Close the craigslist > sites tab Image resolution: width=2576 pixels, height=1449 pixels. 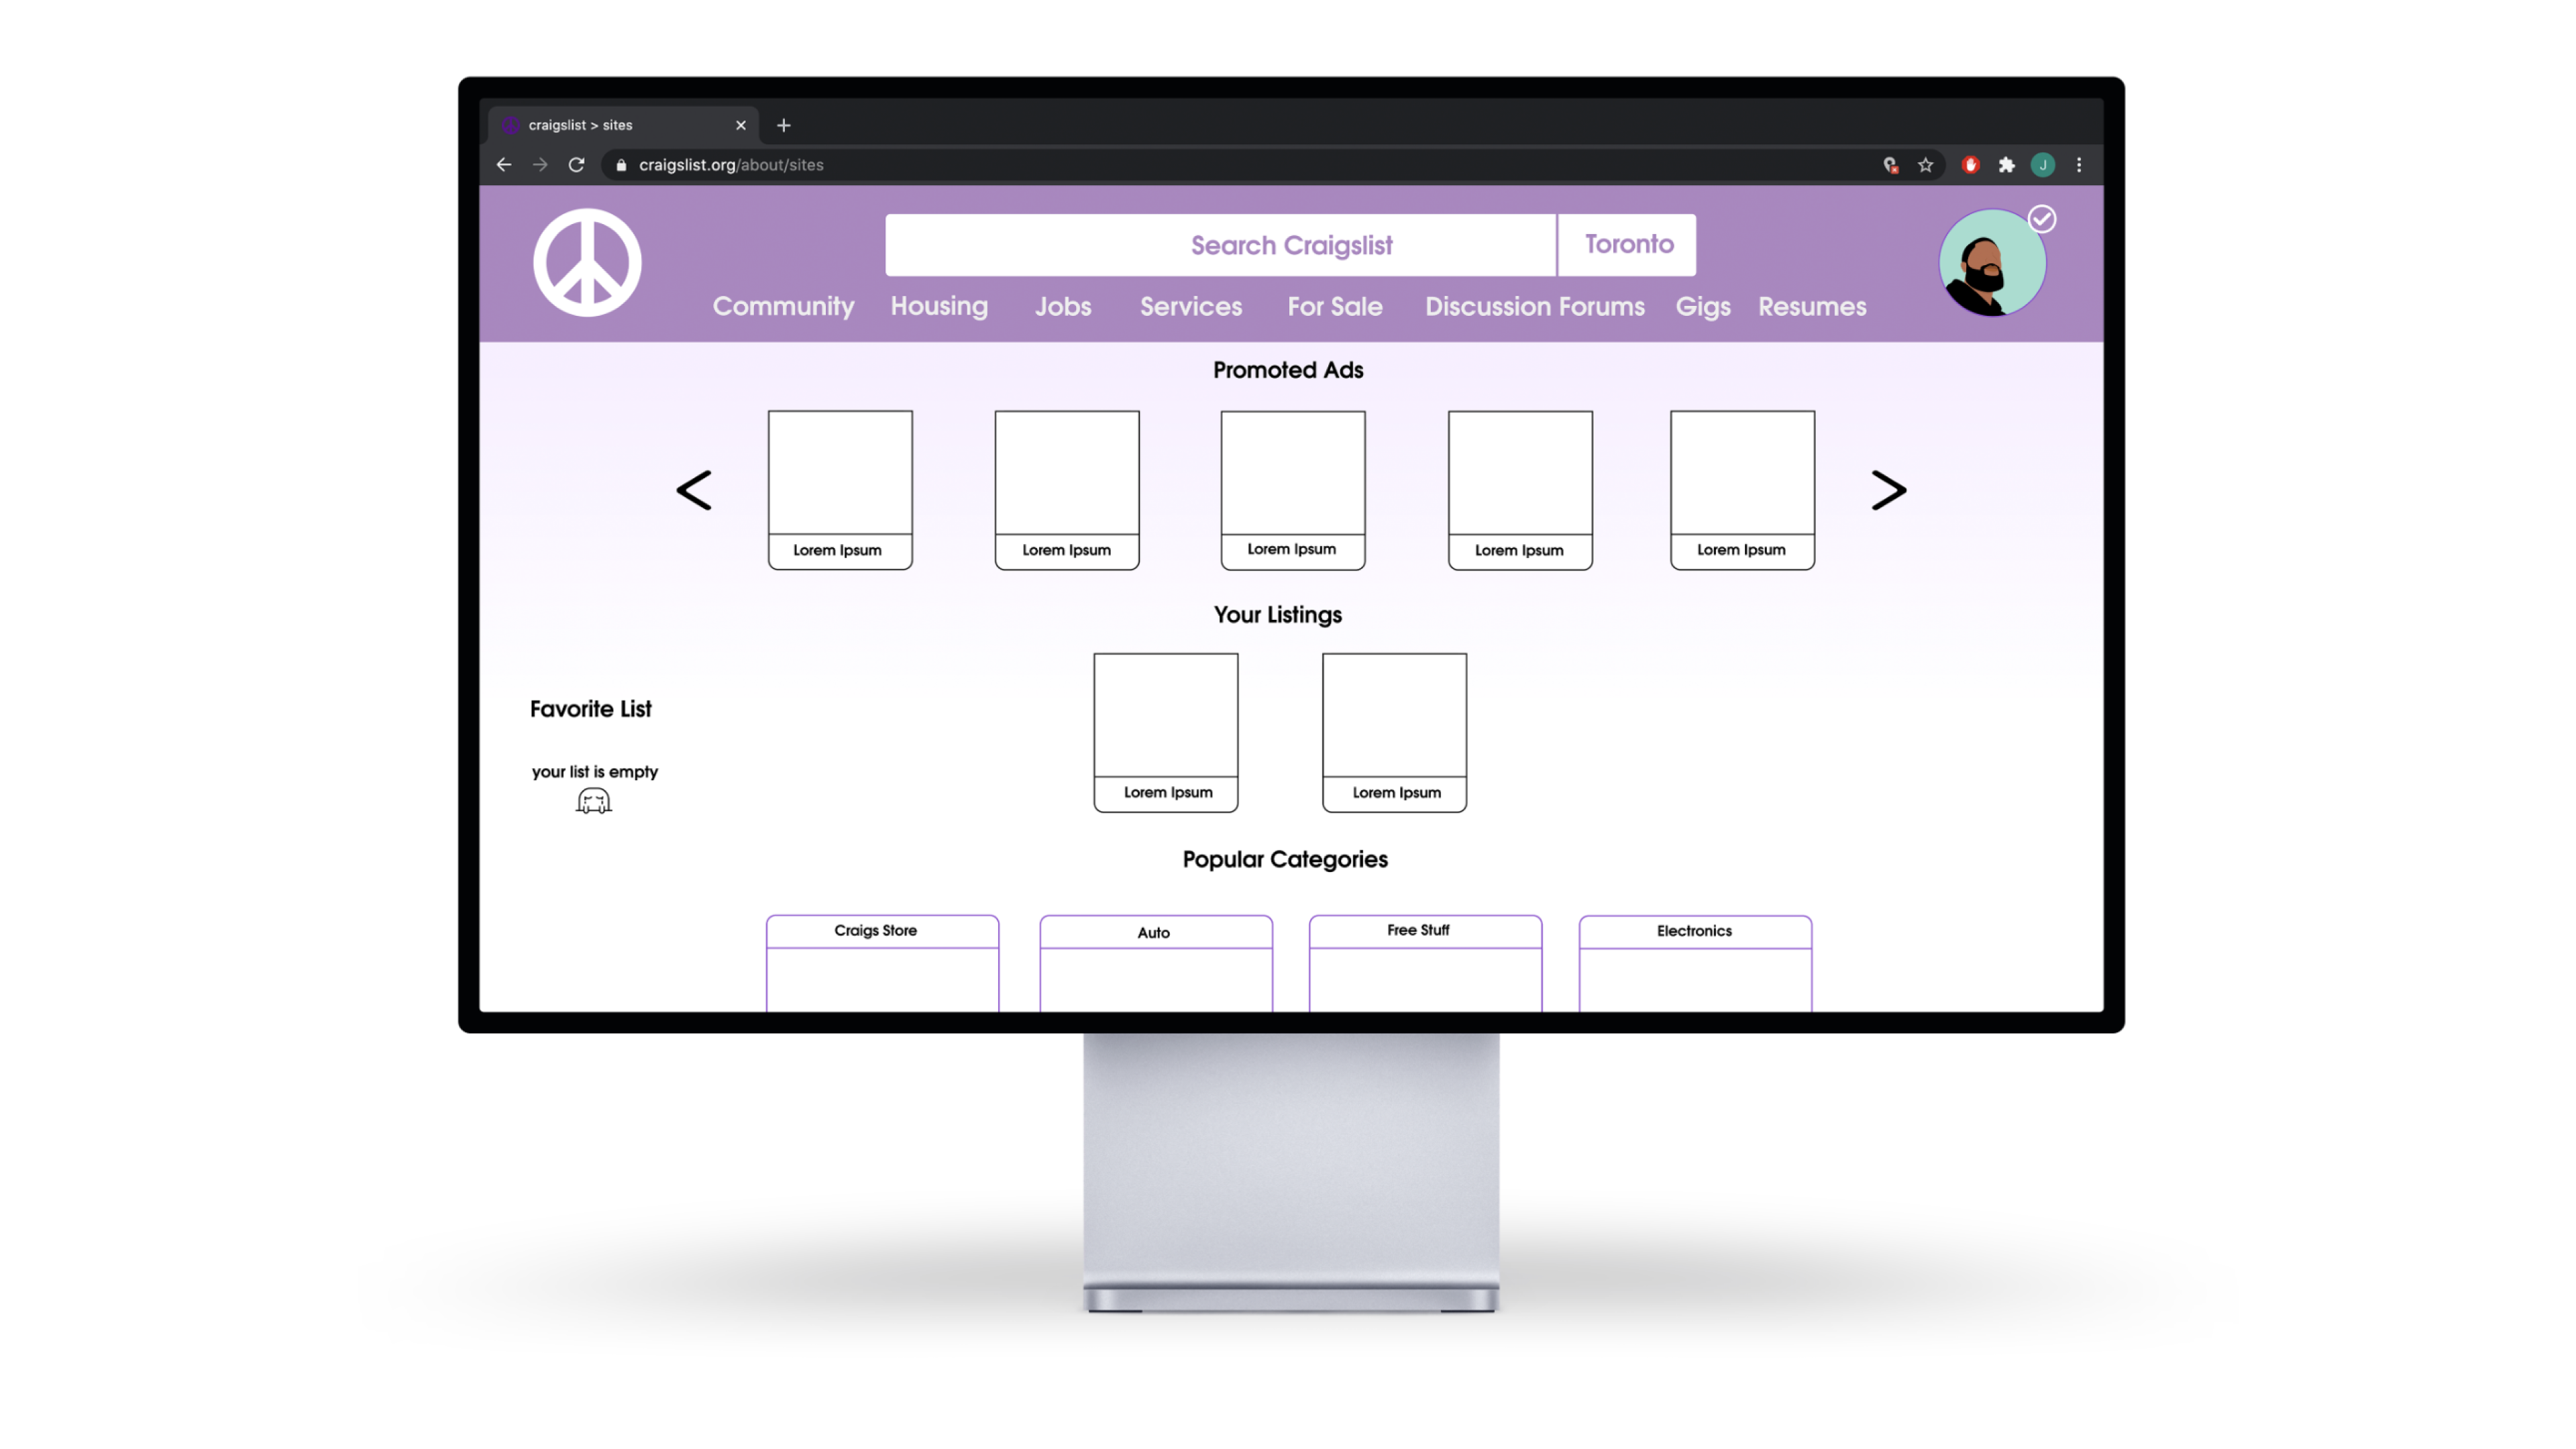pyautogui.click(x=741, y=125)
